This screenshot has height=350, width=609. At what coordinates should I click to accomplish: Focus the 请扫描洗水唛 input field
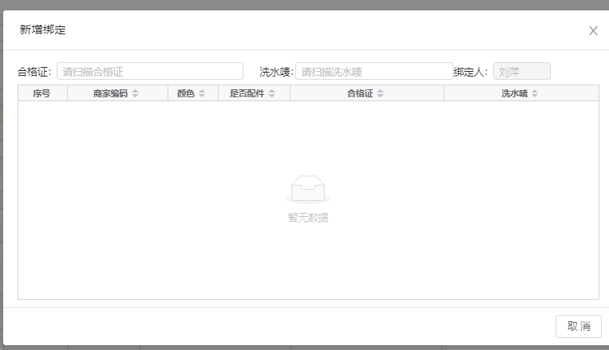coord(374,72)
